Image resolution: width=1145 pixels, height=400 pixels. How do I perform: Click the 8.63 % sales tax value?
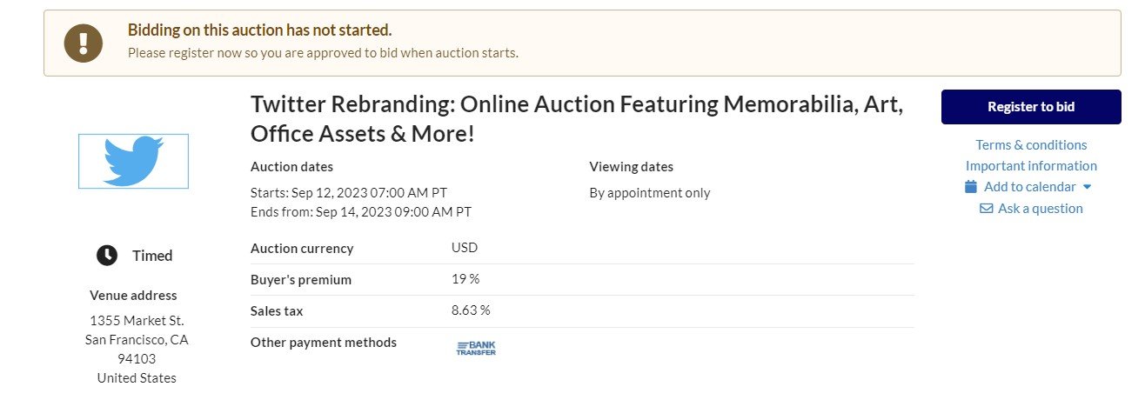pos(471,310)
